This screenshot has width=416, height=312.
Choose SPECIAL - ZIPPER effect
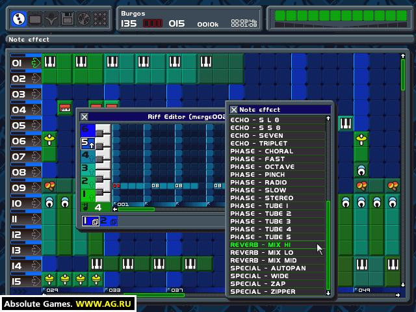tap(277, 292)
